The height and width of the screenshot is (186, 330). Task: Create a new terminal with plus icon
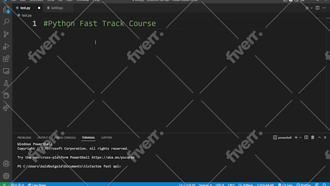pyautogui.click(x=296, y=137)
